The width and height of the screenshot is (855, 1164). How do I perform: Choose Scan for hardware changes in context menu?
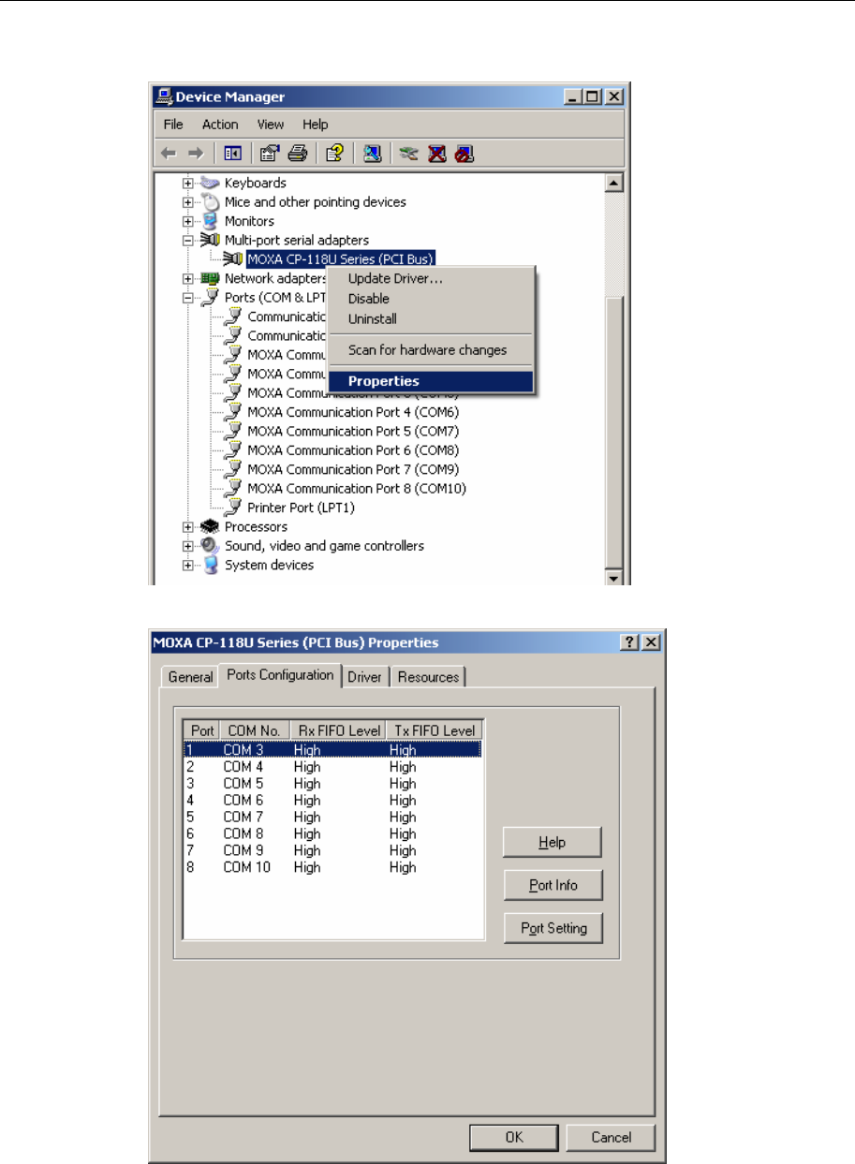[431, 350]
